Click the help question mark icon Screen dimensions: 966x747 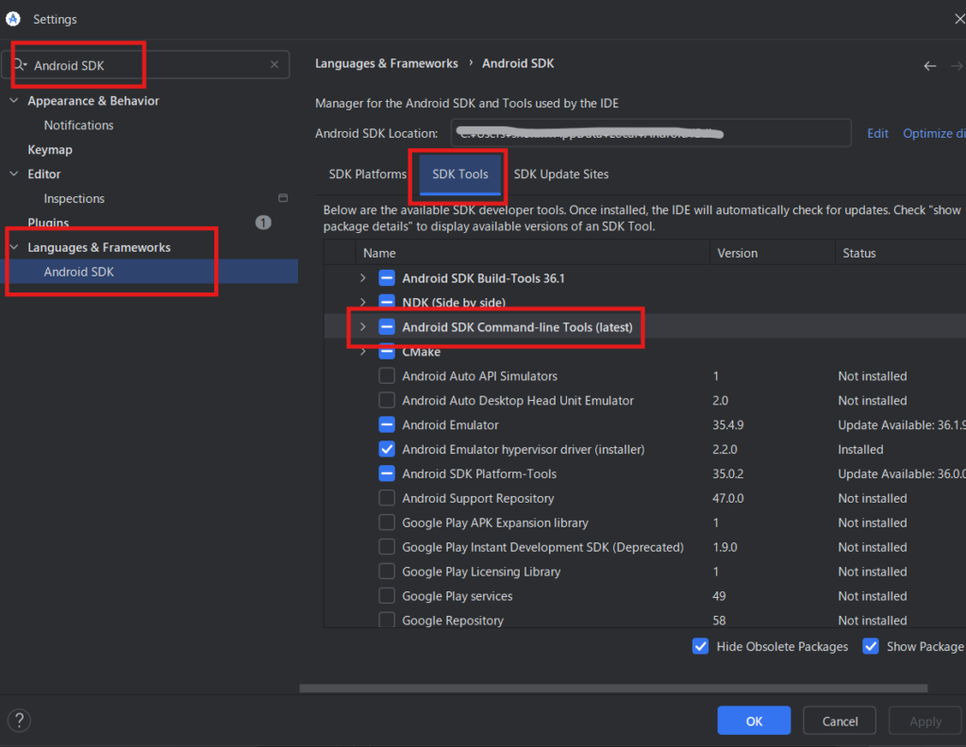[x=17, y=721]
